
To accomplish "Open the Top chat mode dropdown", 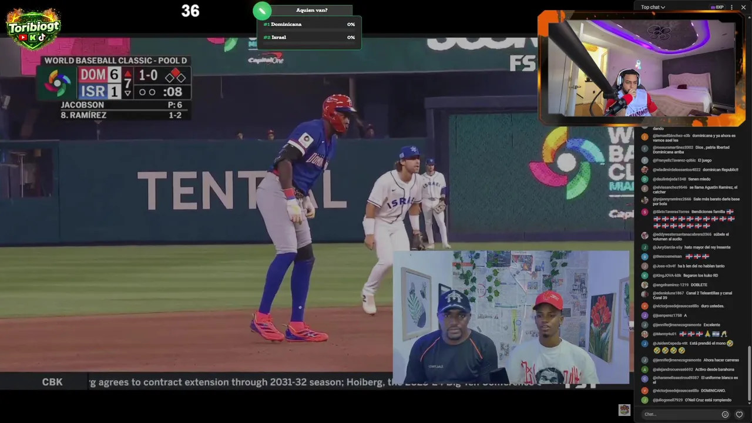I will 653,7.
